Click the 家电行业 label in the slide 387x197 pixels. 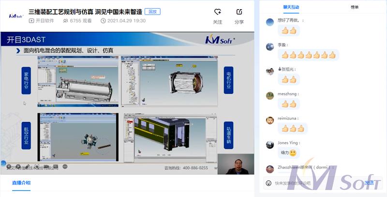[x=27, y=79]
